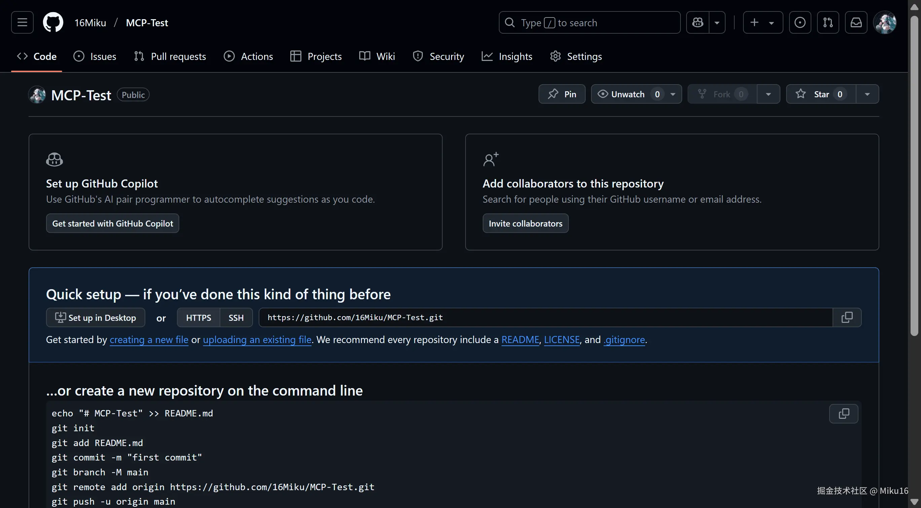Screen dimensions: 921x508
Task: Focus the Type / to search field
Action: tap(590, 23)
